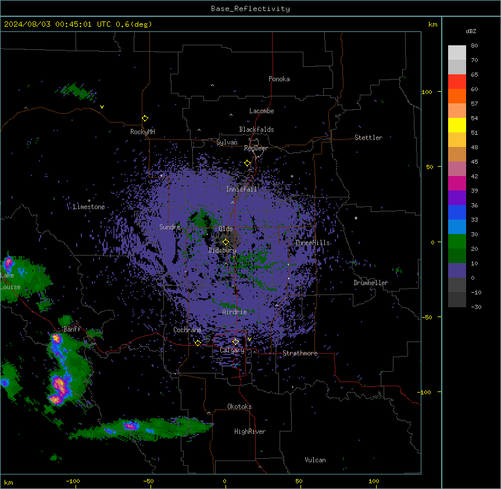Viewport: 501px width, 489px height.
Task: Click the yellow v marker northeast of Calgary
Action: pos(249,339)
